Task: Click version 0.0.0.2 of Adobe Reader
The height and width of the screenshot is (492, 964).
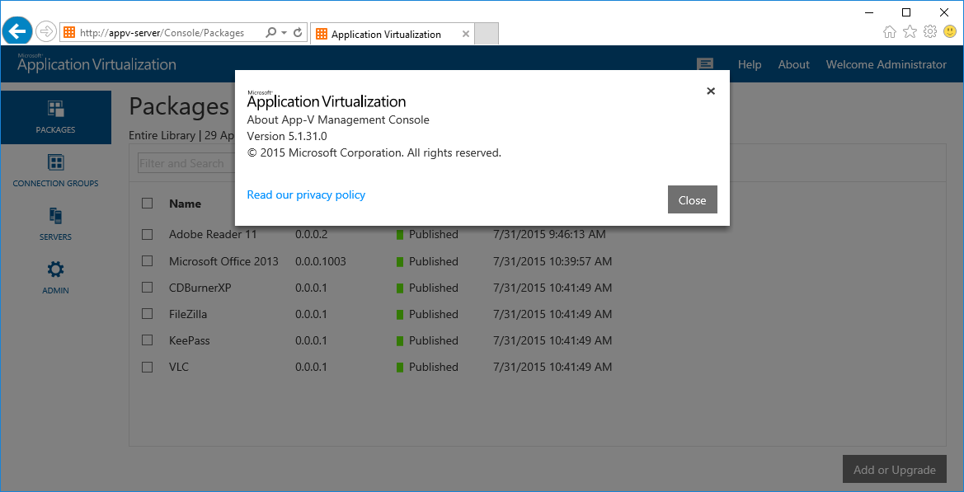Action: [x=311, y=234]
